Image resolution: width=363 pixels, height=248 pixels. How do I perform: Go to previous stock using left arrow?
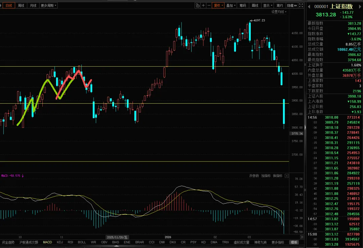coord(309,7)
